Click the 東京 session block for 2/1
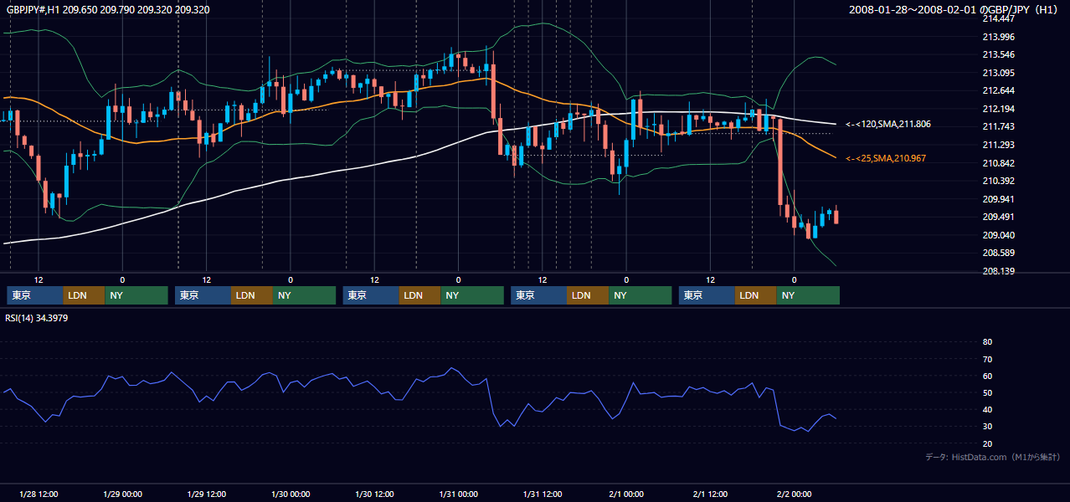The image size is (1070, 502). pos(707,295)
